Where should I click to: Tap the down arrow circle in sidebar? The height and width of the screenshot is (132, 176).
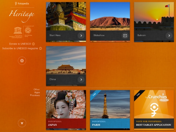22,123
